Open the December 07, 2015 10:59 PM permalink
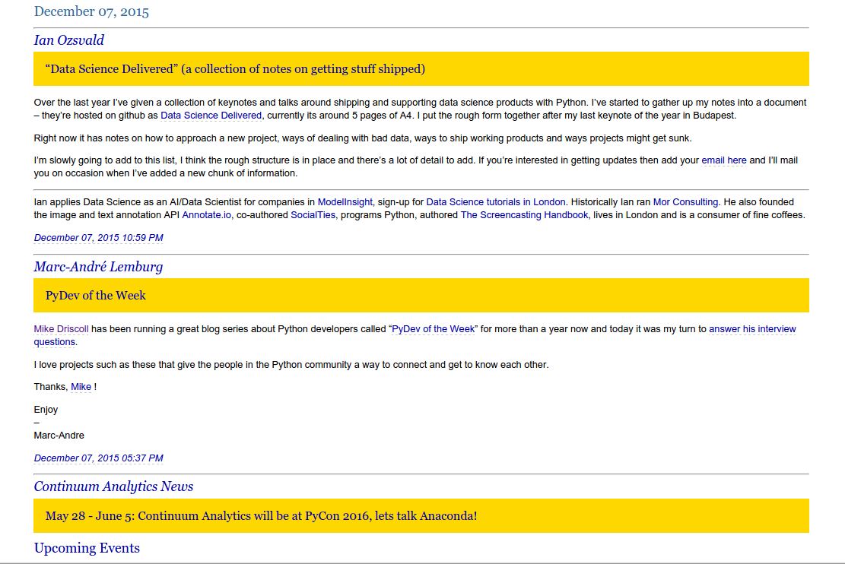This screenshot has height=564, width=845. [99, 238]
